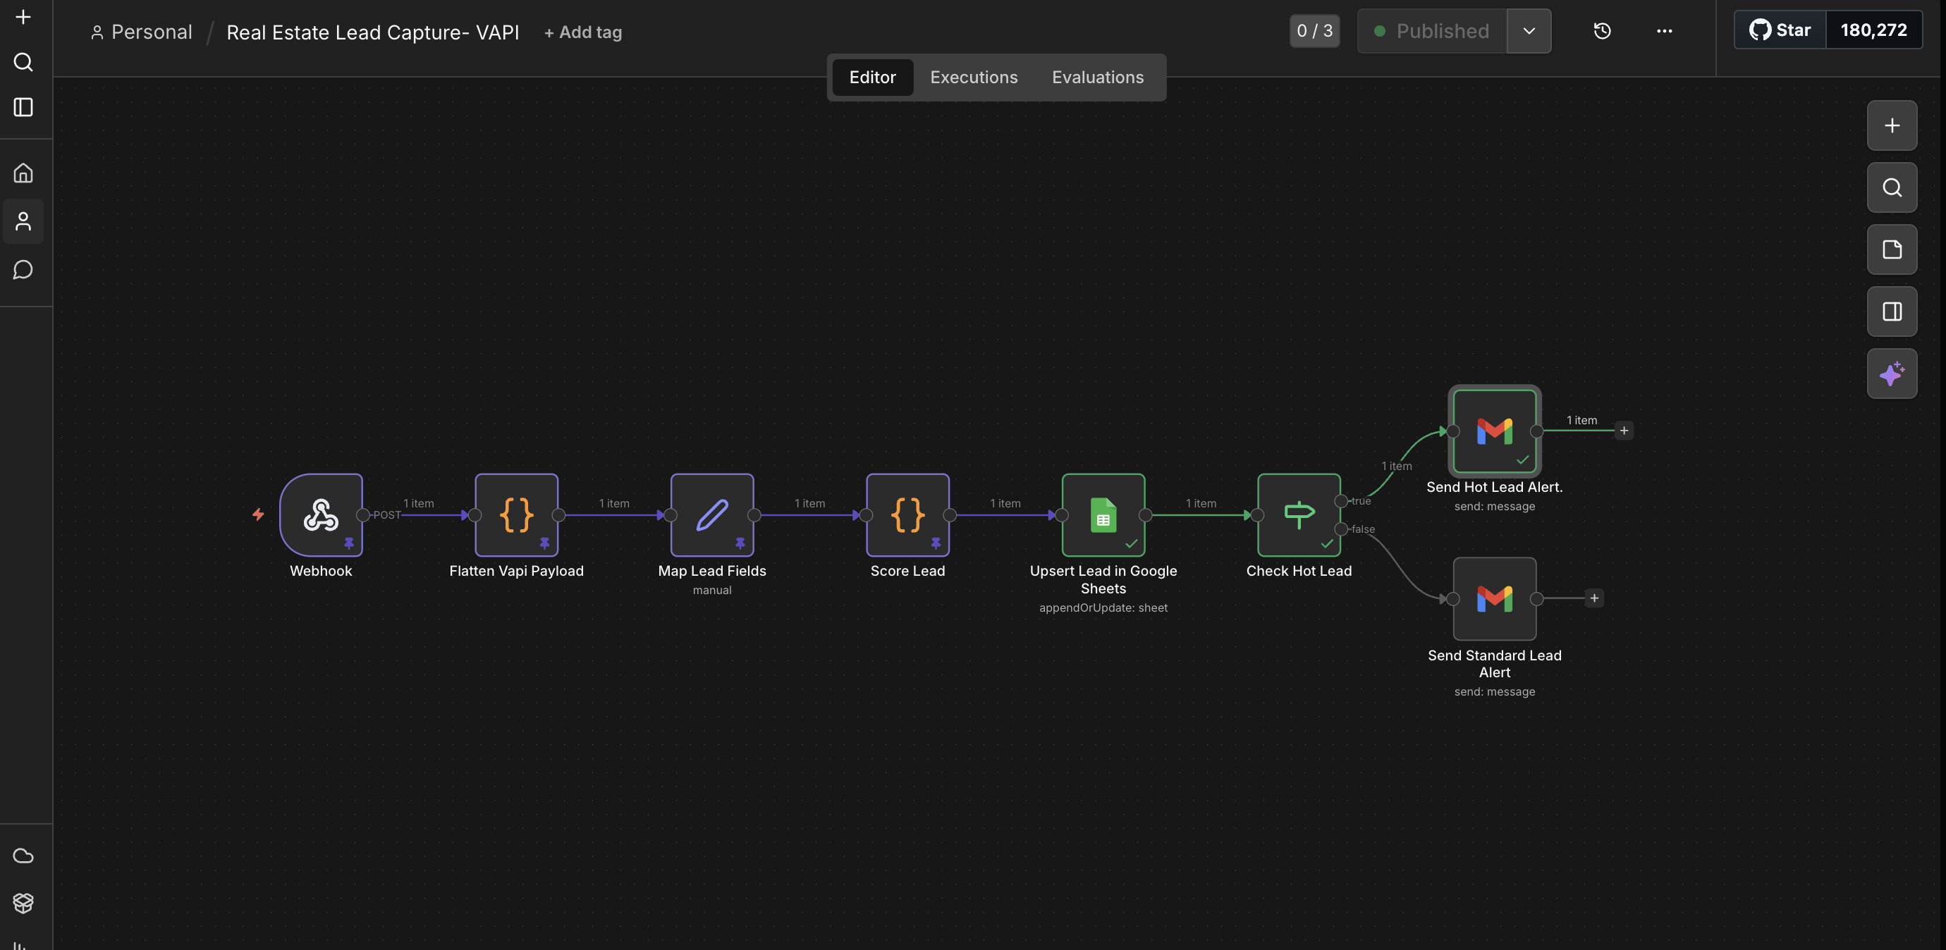Select Send Standard Lead Alert Gmail node
The image size is (1946, 950).
point(1495,599)
